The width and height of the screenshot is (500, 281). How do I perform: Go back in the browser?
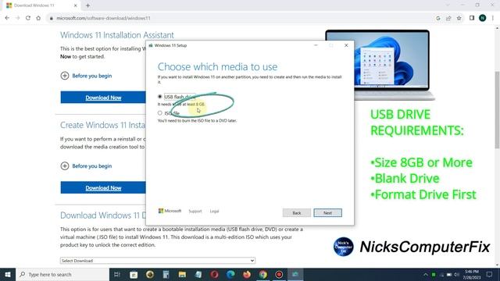pos(7,18)
